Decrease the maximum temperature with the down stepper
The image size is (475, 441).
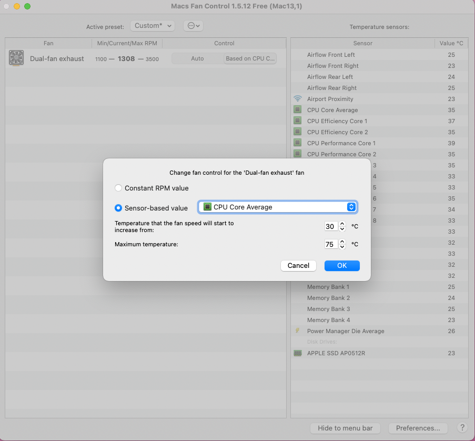point(342,247)
